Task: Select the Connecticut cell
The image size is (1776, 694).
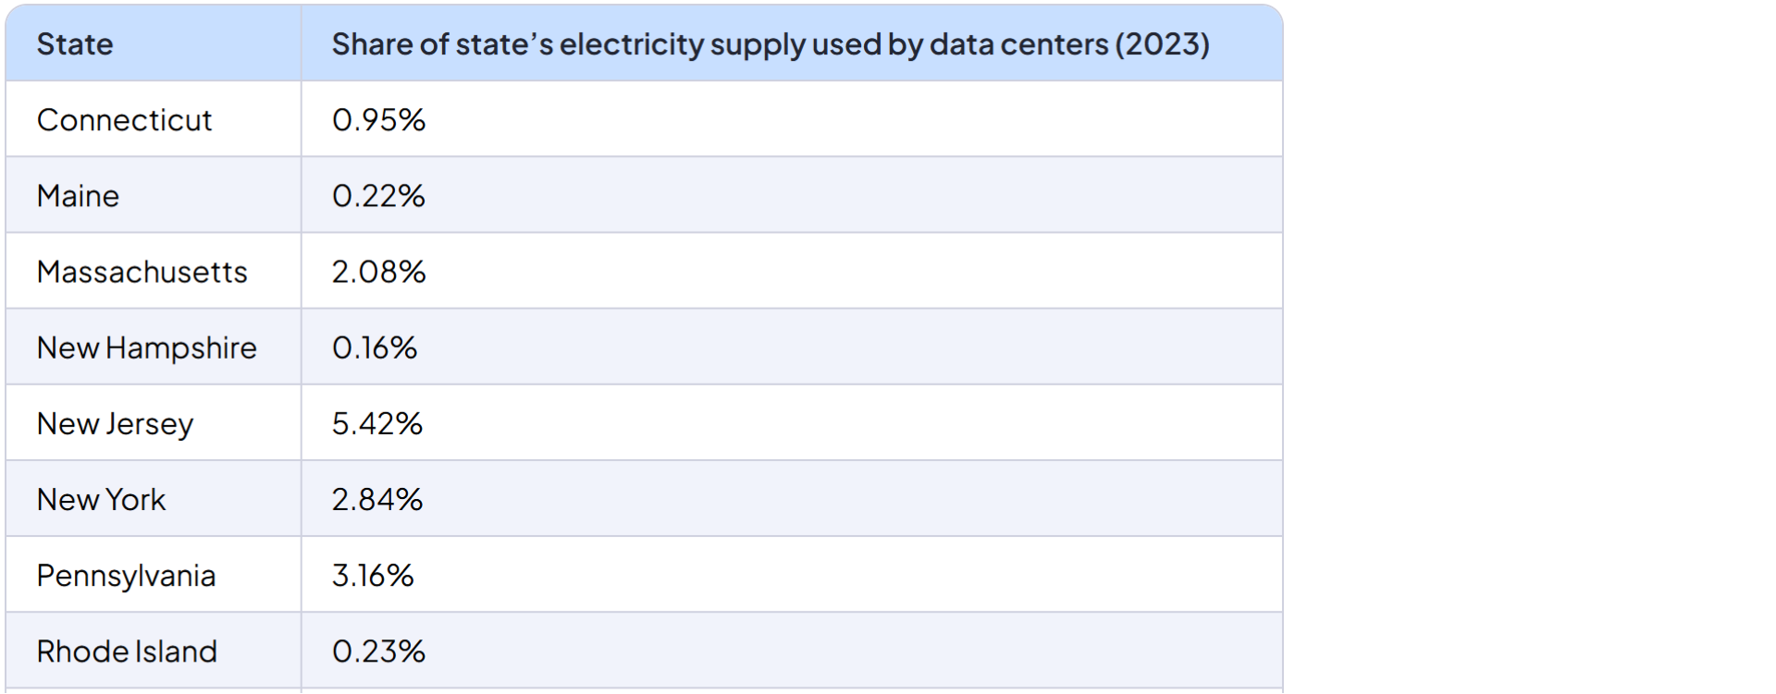Action: point(124,120)
